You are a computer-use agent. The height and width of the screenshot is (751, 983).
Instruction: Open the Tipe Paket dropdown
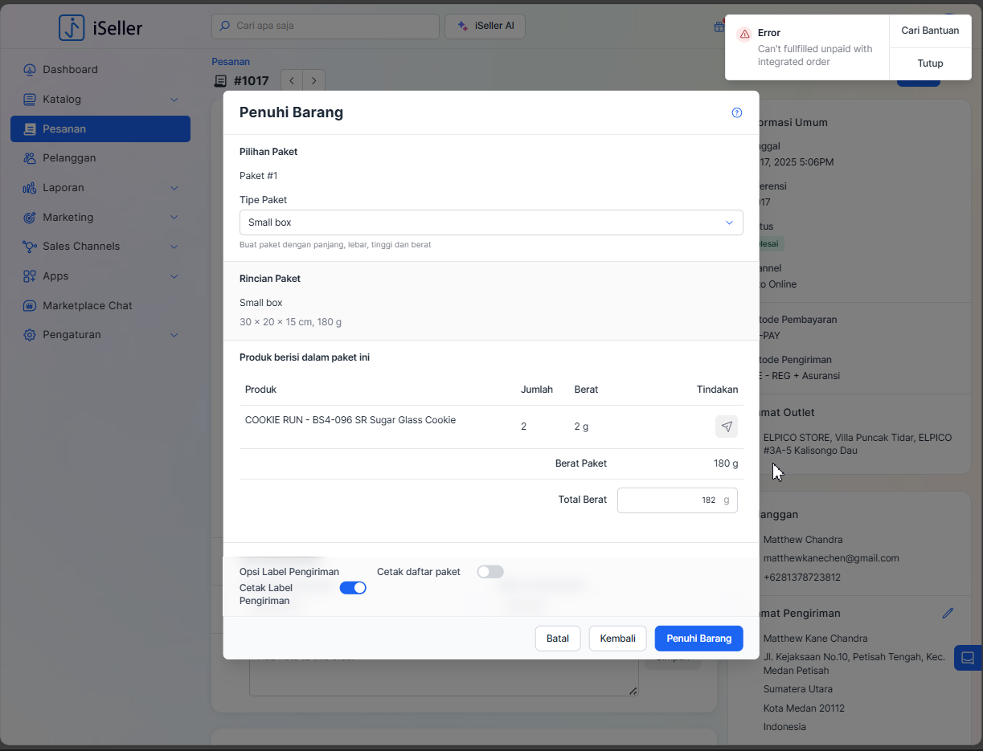(x=490, y=222)
